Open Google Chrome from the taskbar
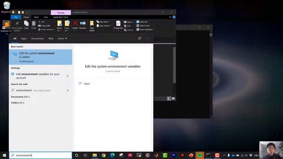This screenshot has width=283, height=159. [x=103, y=155]
